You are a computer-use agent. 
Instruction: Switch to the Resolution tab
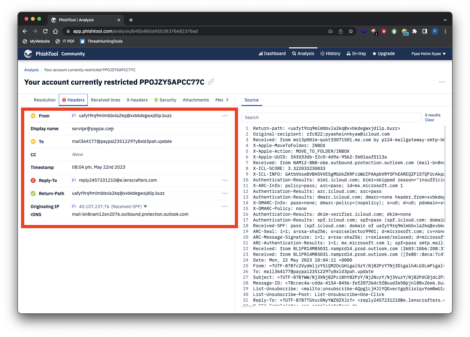pyautogui.click(x=45, y=100)
